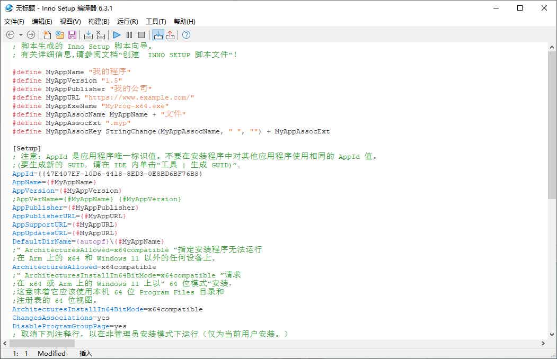The width and height of the screenshot is (557, 359).
Task: Open an existing script file icon
Action: (x=60, y=35)
